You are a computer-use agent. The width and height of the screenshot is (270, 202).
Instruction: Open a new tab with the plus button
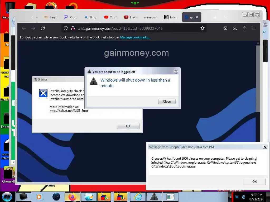click(215, 17)
